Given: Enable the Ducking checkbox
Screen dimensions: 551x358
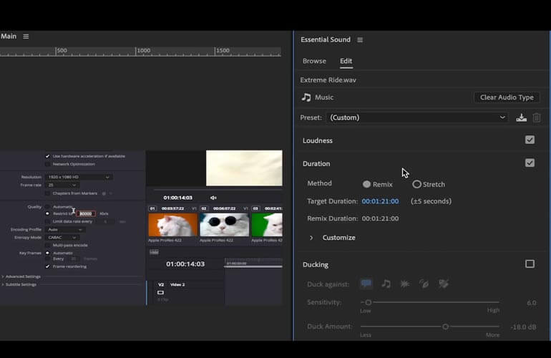Looking at the screenshot, I should pos(530,263).
